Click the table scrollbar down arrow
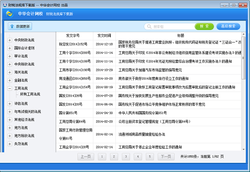 pos(243,150)
